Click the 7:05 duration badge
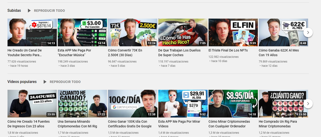321x137 pixels. 203,43
